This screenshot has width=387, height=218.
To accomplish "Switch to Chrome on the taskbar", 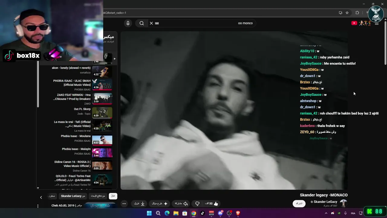I will (x=193, y=213).
